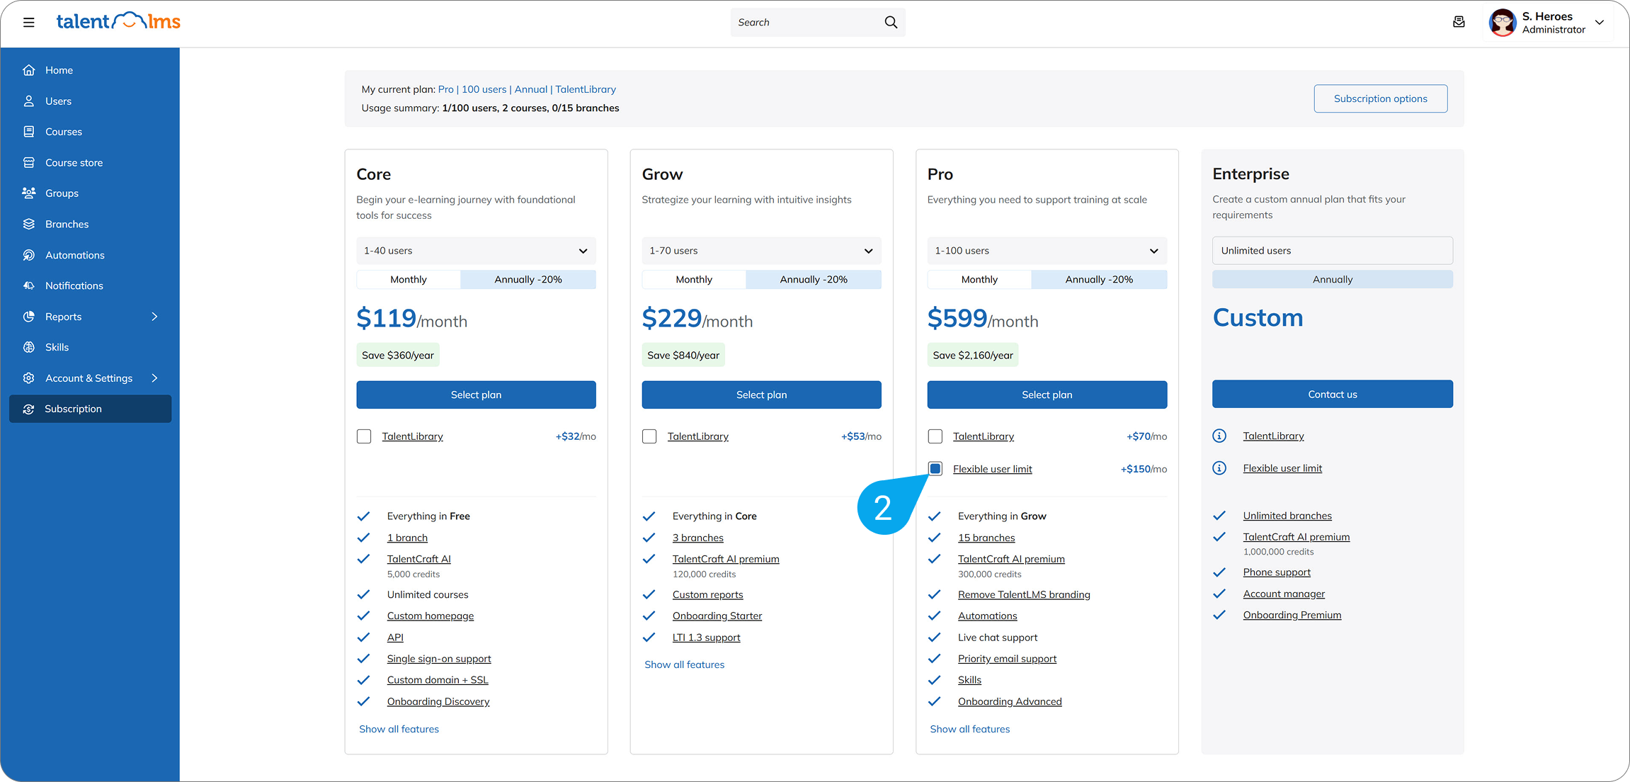Click the Groups sidebar icon
The width and height of the screenshot is (1630, 782).
[x=29, y=193]
